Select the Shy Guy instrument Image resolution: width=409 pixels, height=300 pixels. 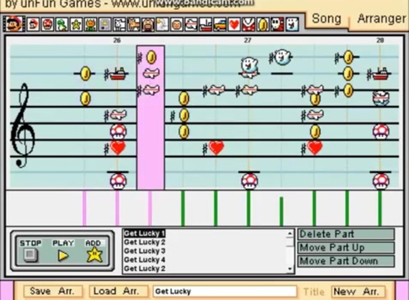pyautogui.click(x=277, y=25)
